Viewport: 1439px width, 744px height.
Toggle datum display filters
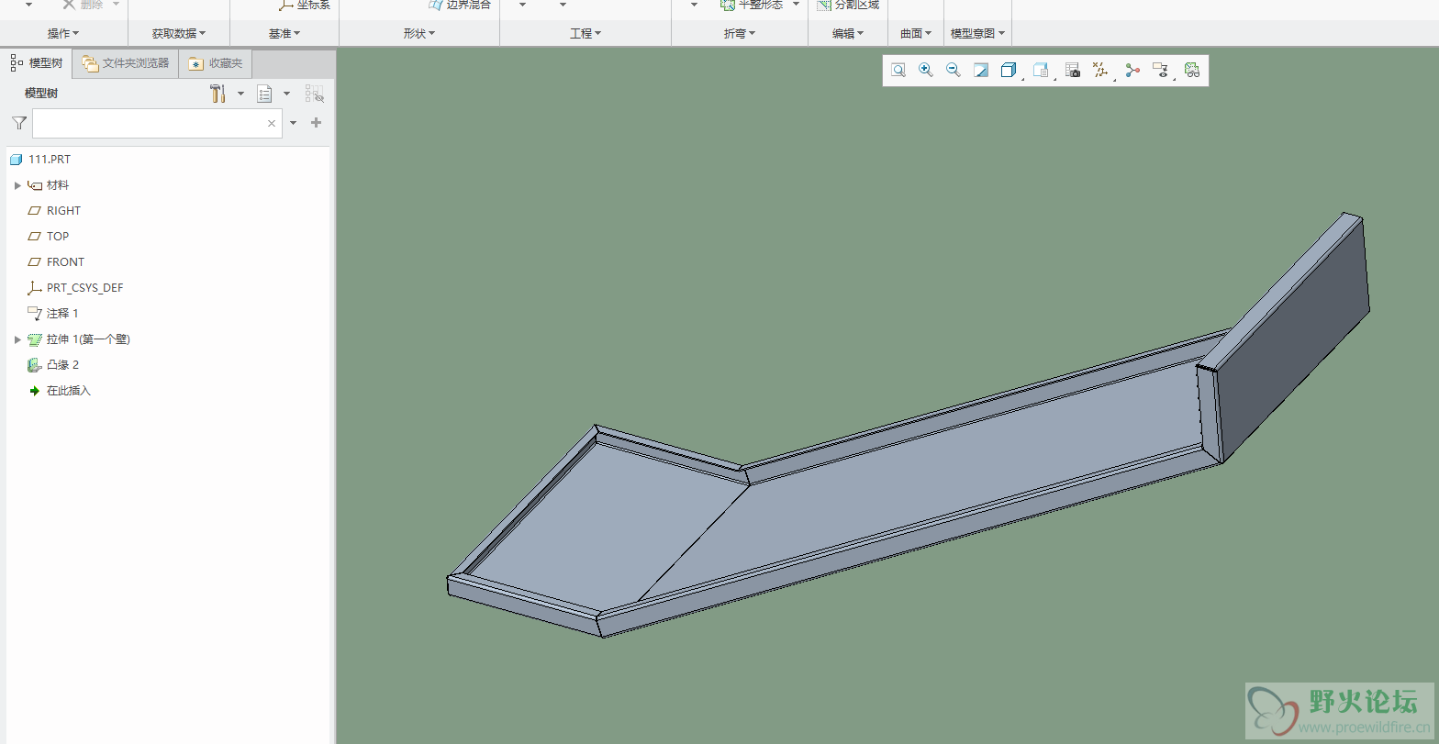coord(1101,71)
